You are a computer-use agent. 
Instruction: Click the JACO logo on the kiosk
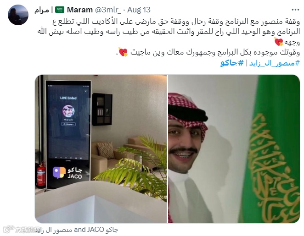tap(68, 173)
